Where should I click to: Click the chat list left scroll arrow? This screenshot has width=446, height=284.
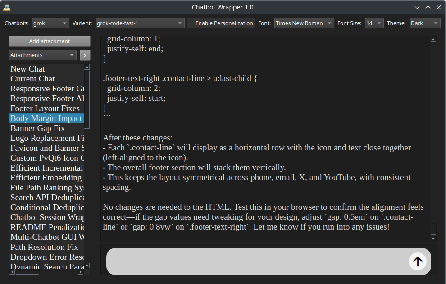12,271
